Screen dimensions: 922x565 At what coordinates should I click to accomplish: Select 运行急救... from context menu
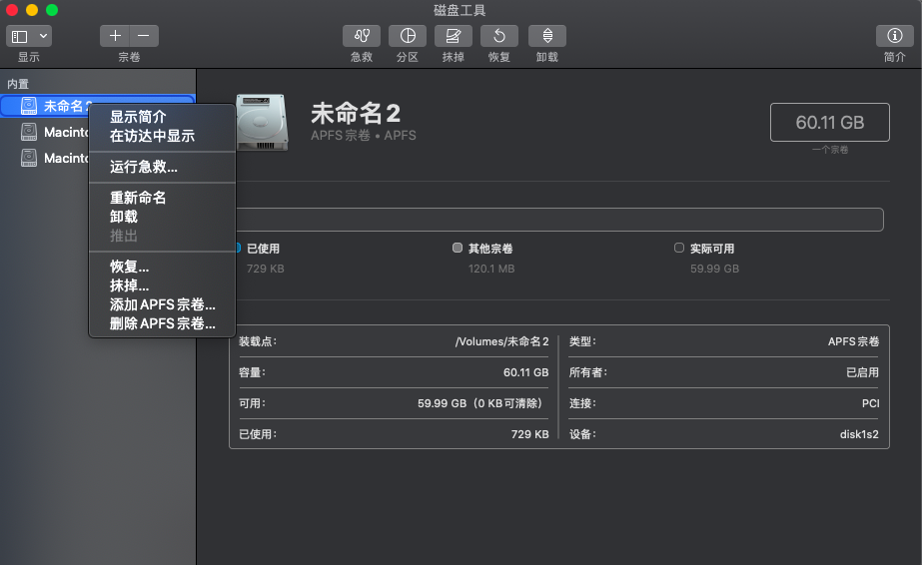point(144,167)
